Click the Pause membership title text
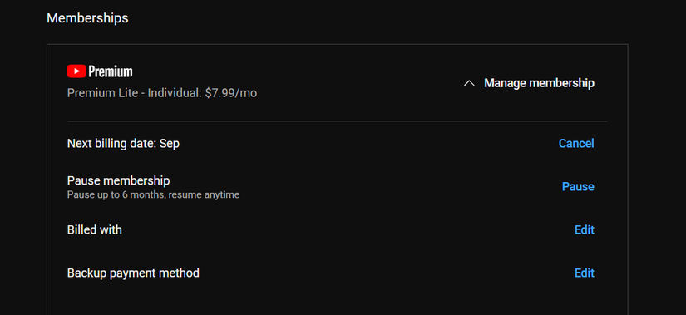Image resolution: width=686 pixels, height=315 pixels. click(x=119, y=180)
